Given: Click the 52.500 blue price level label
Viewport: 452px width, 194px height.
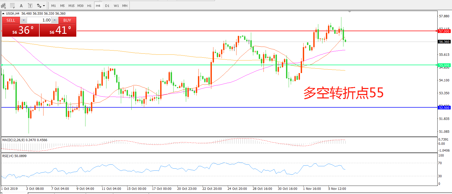Looking at the screenshot, I should (444, 108).
